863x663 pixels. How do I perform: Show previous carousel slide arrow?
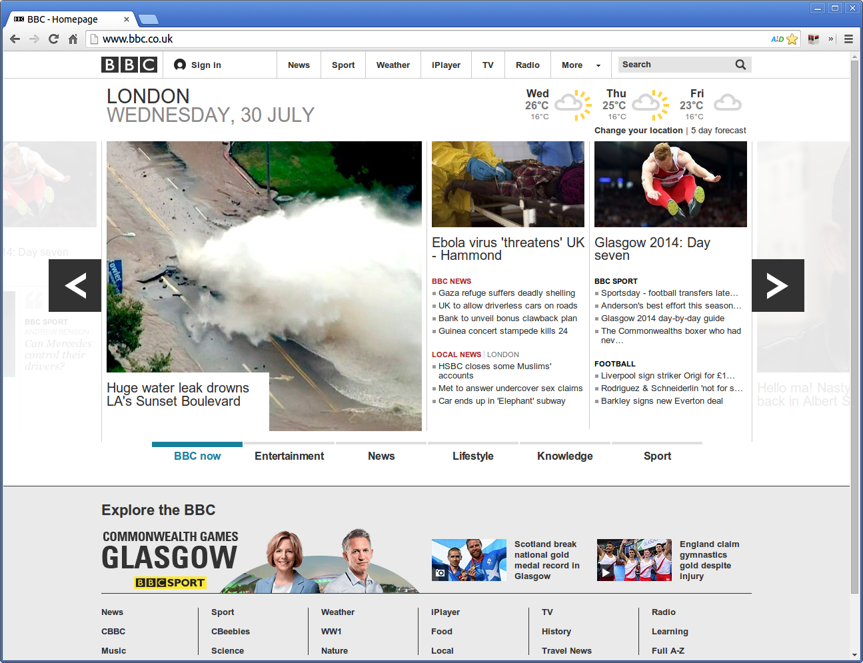[x=75, y=286]
